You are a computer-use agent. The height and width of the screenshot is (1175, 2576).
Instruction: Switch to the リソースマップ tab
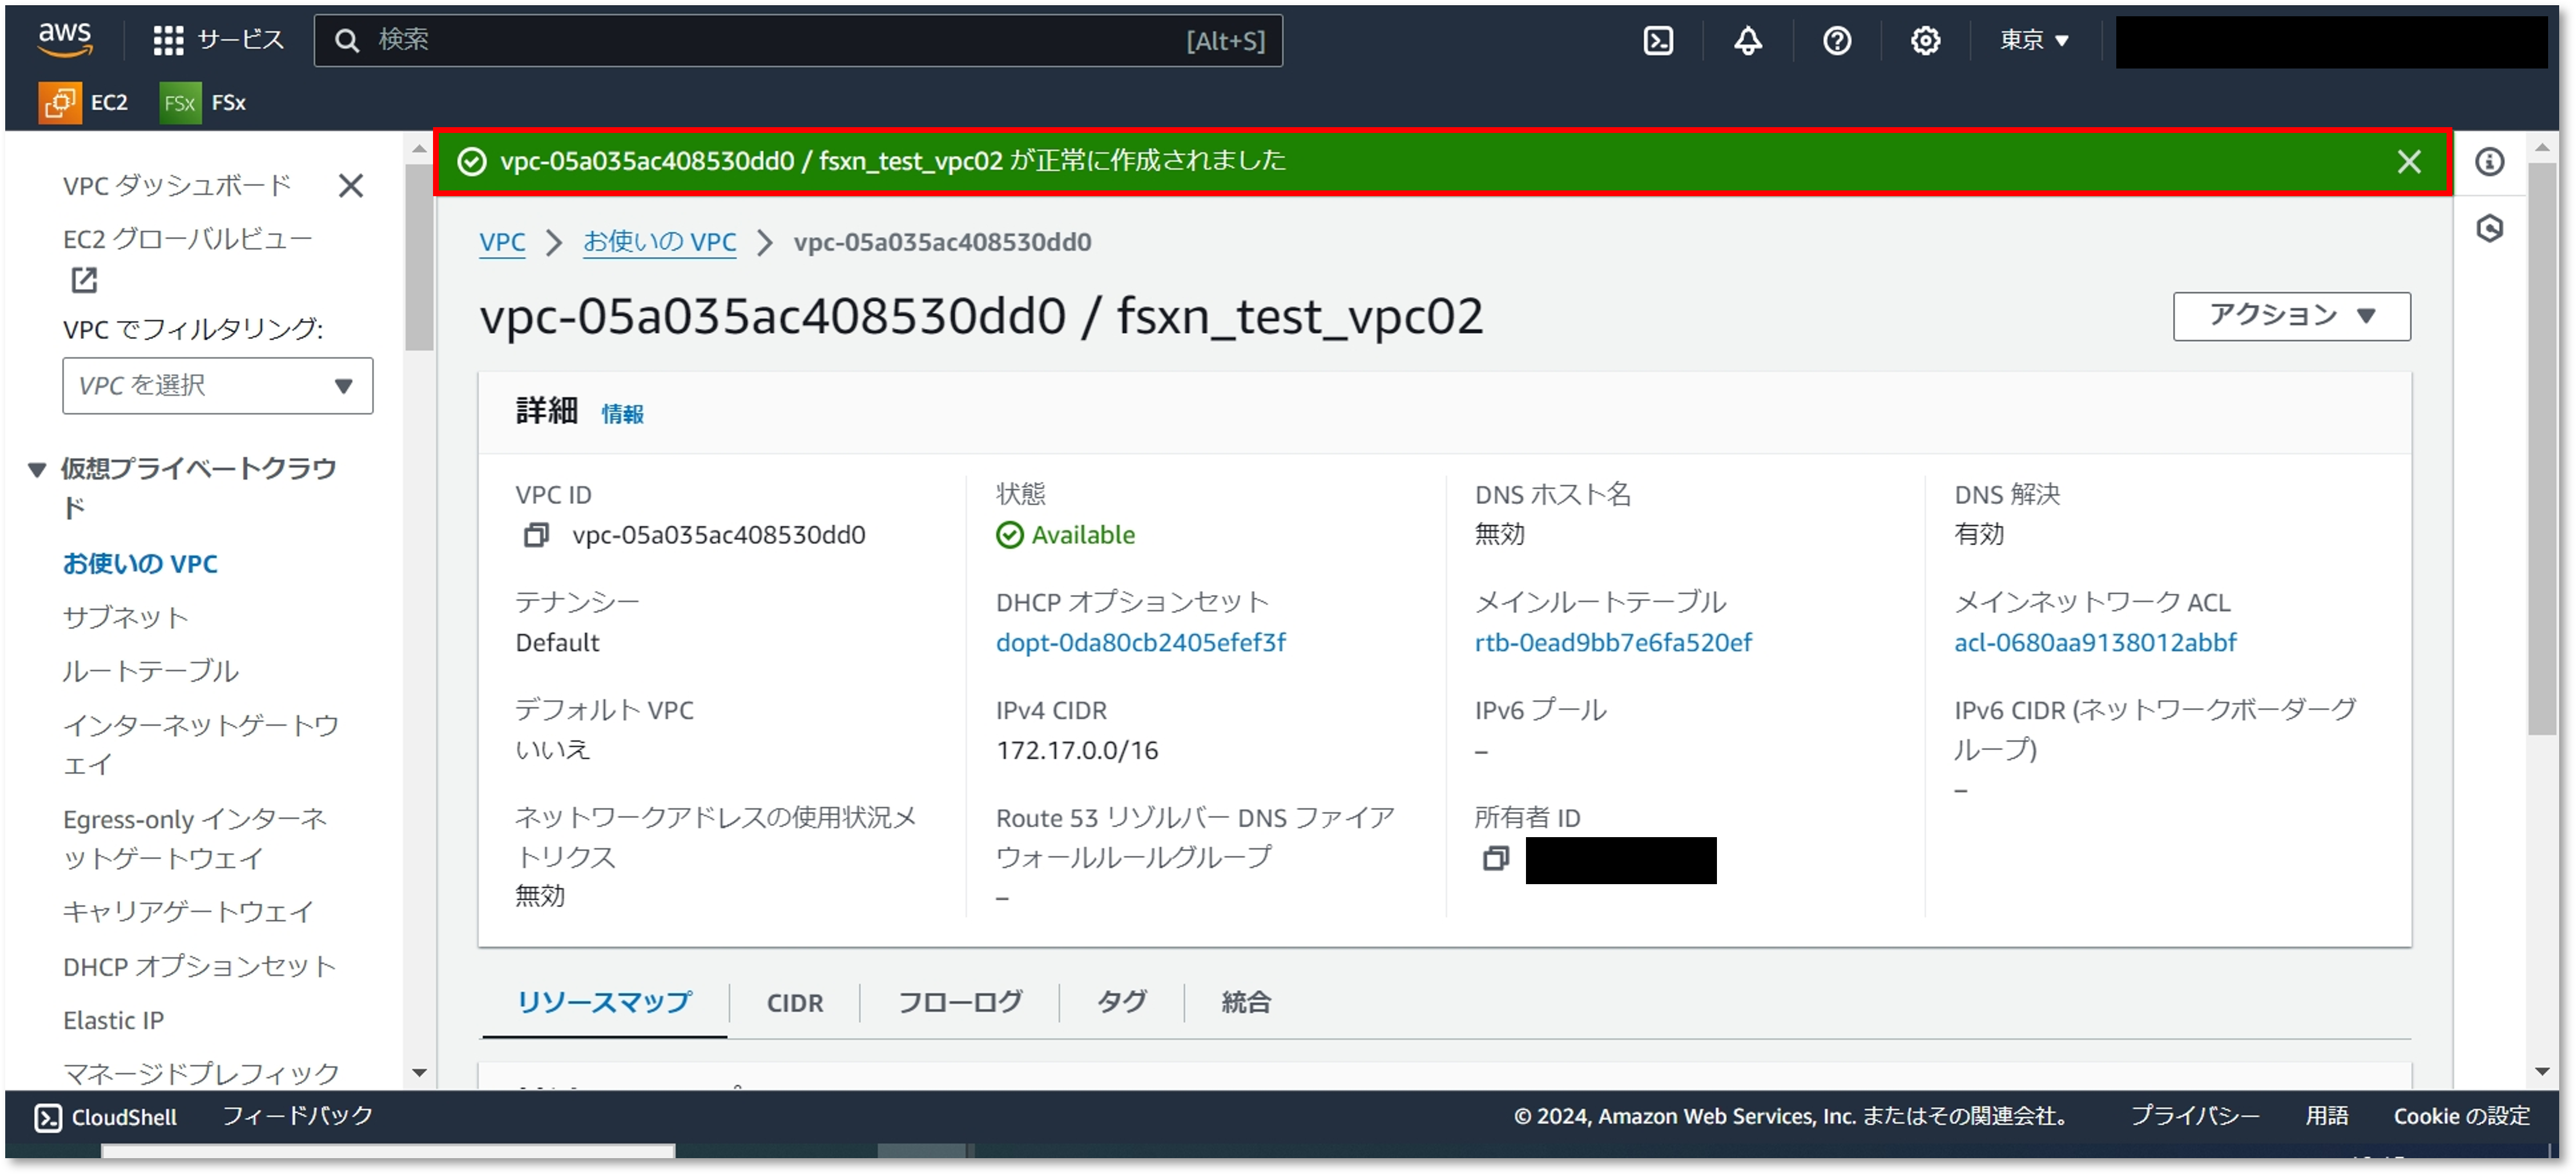(604, 1002)
